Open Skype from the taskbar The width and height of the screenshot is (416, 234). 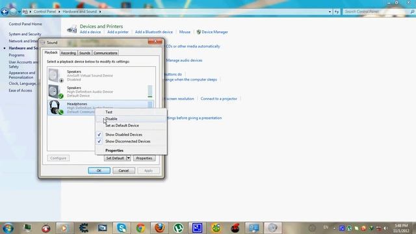(x=122, y=228)
